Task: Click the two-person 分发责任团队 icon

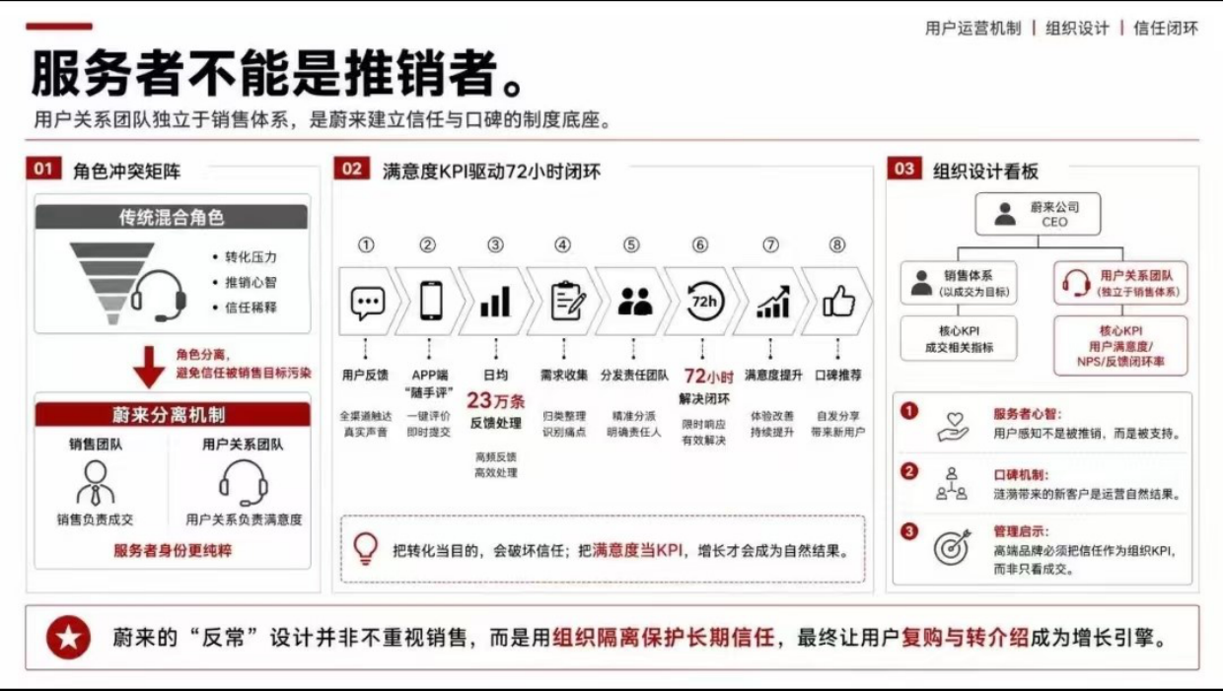Action: click(635, 302)
